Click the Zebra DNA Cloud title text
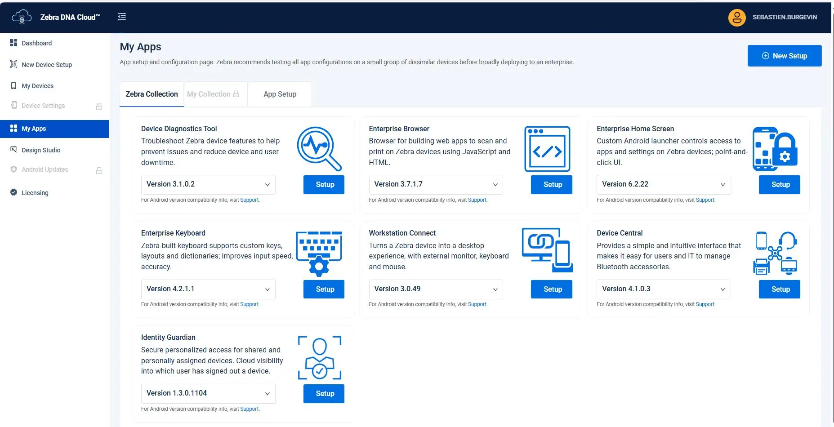 coord(70,17)
